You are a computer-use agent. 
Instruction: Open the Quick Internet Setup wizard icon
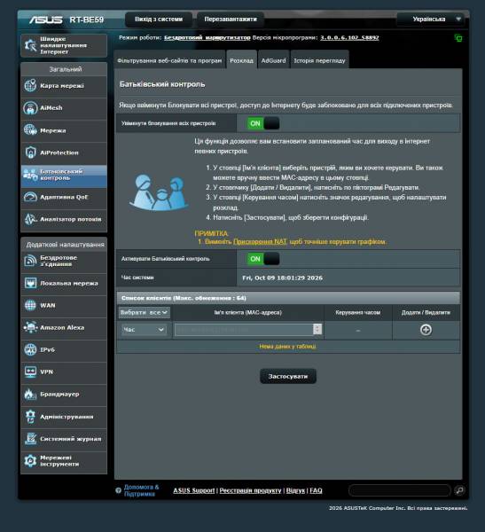pyautogui.click(x=30, y=45)
